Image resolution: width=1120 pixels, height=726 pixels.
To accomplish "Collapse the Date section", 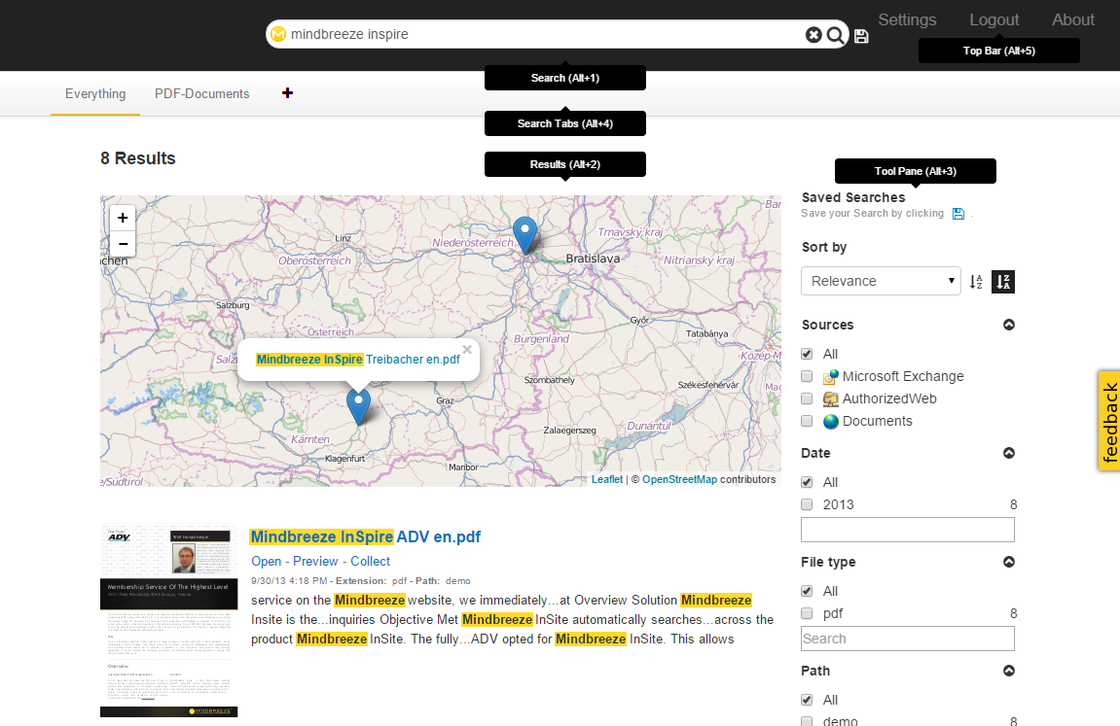I will [1008, 453].
